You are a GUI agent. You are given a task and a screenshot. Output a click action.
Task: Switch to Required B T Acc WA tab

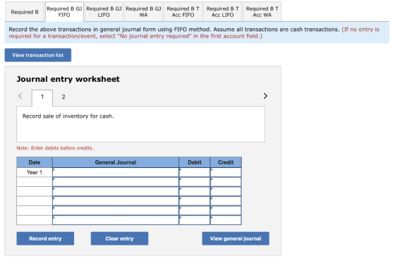[x=262, y=12]
